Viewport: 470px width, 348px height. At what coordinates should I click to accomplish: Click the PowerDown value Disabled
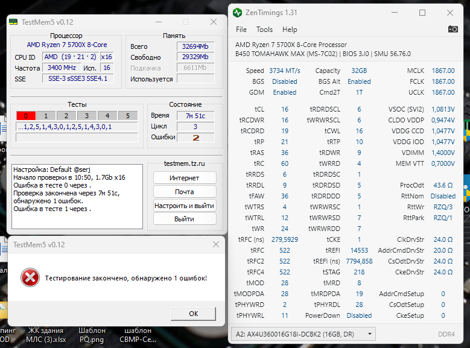(359, 315)
